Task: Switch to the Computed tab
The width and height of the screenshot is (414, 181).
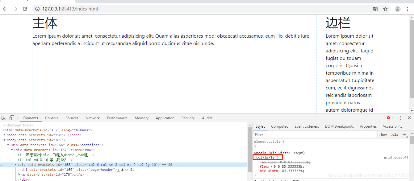Action: click(x=280, y=126)
